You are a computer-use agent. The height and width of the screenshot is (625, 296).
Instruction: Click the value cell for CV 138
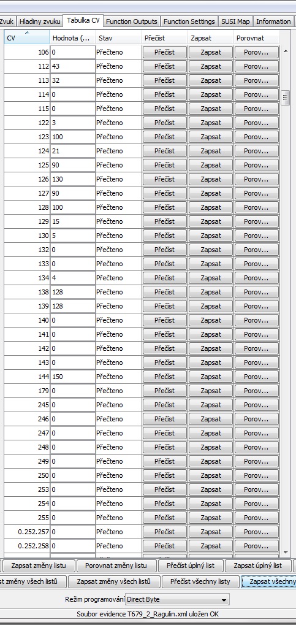73,292
